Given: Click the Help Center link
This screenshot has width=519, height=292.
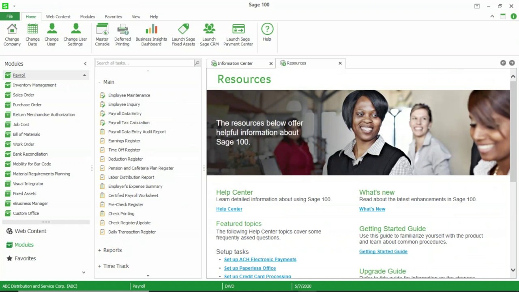Looking at the screenshot, I should coord(229,209).
